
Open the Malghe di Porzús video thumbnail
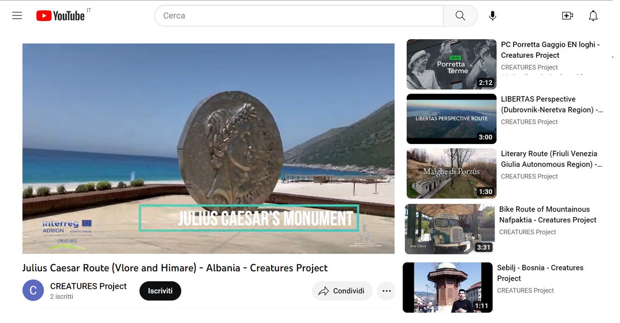pos(451,173)
